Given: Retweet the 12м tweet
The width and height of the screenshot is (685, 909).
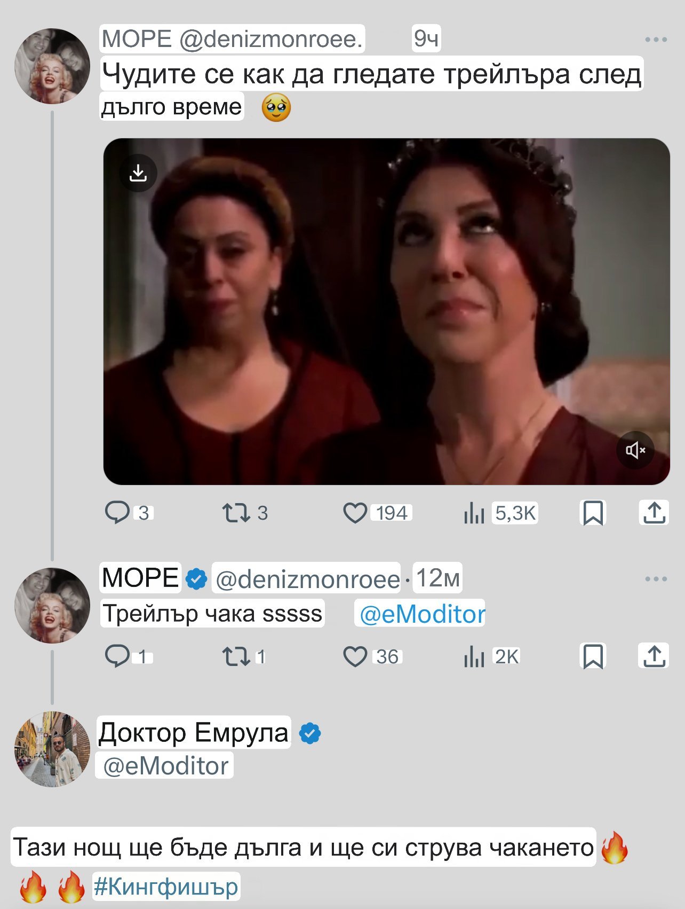Looking at the screenshot, I should point(236,656).
